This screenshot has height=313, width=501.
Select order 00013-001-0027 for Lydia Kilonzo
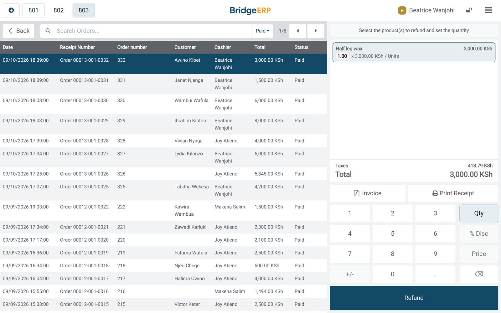coord(163,157)
